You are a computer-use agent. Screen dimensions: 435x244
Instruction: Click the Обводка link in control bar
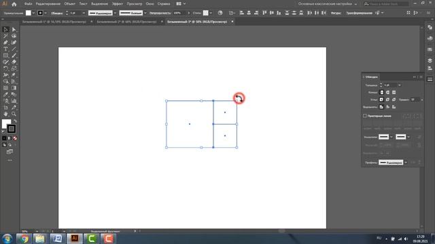click(56, 13)
